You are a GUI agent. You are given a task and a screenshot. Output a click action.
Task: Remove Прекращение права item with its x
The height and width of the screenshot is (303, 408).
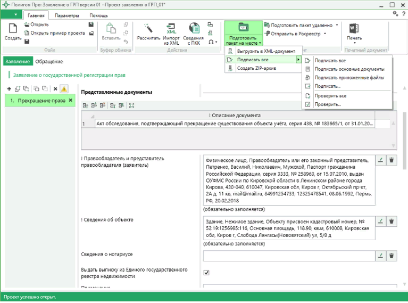point(71,100)
